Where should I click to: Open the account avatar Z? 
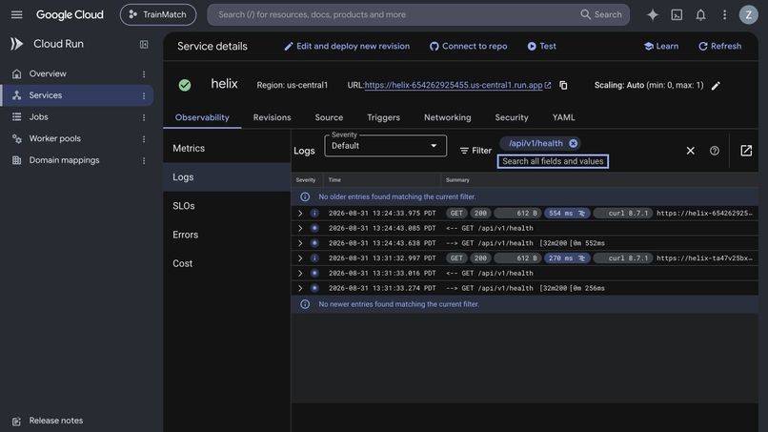(748, 14)
